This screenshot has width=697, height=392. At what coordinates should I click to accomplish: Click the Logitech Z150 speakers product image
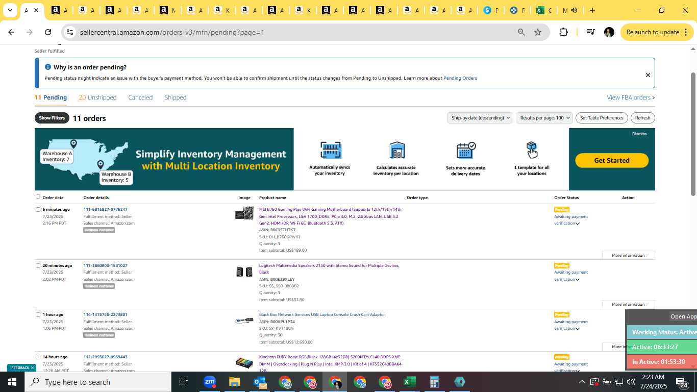click(244, 272)
